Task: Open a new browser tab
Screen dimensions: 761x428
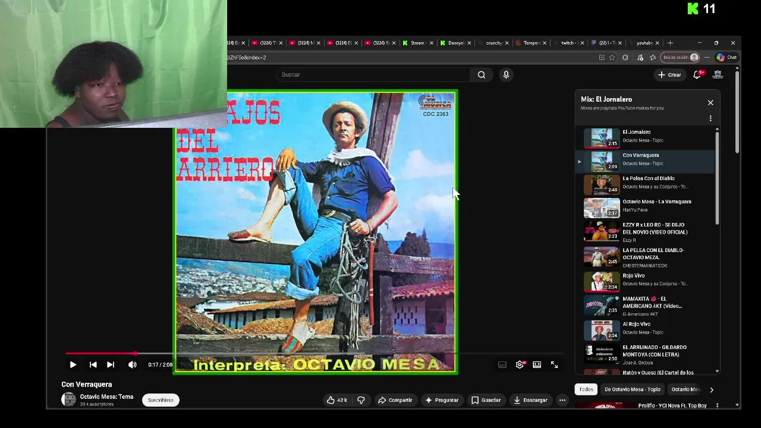Action: (670, 43)
